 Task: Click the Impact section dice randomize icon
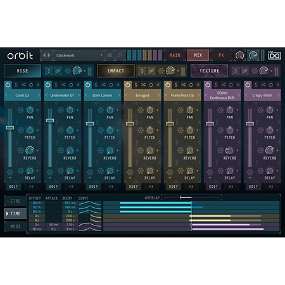click(x=161, y=71)
